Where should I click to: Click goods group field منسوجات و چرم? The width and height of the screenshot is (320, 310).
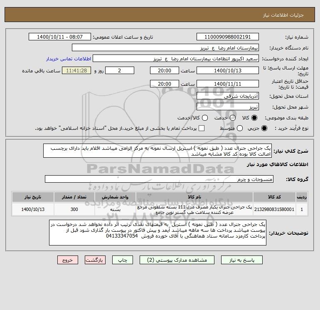pos(159,179)
